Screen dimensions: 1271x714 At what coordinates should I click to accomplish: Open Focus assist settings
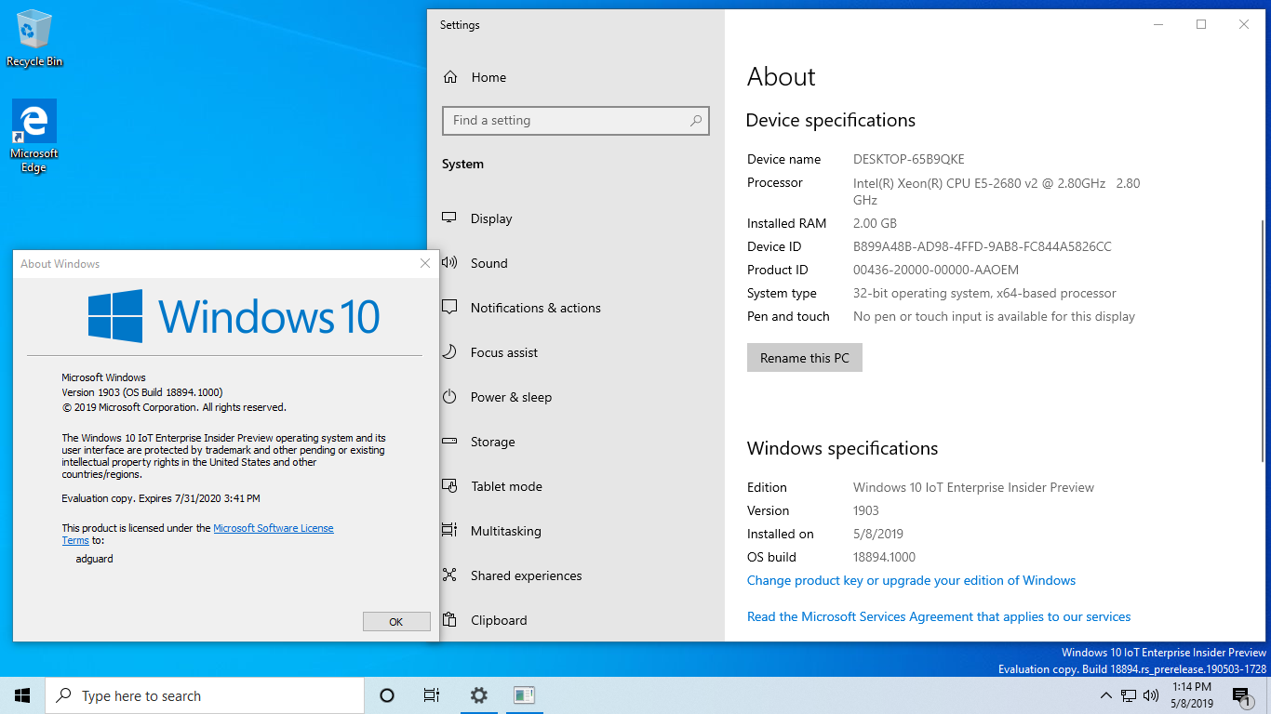pos(504,352)
